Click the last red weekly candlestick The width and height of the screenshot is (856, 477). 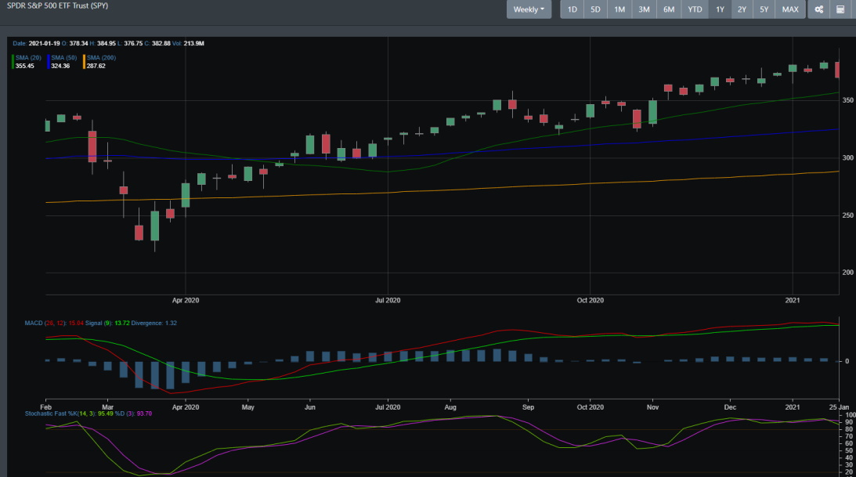(837, 70)
